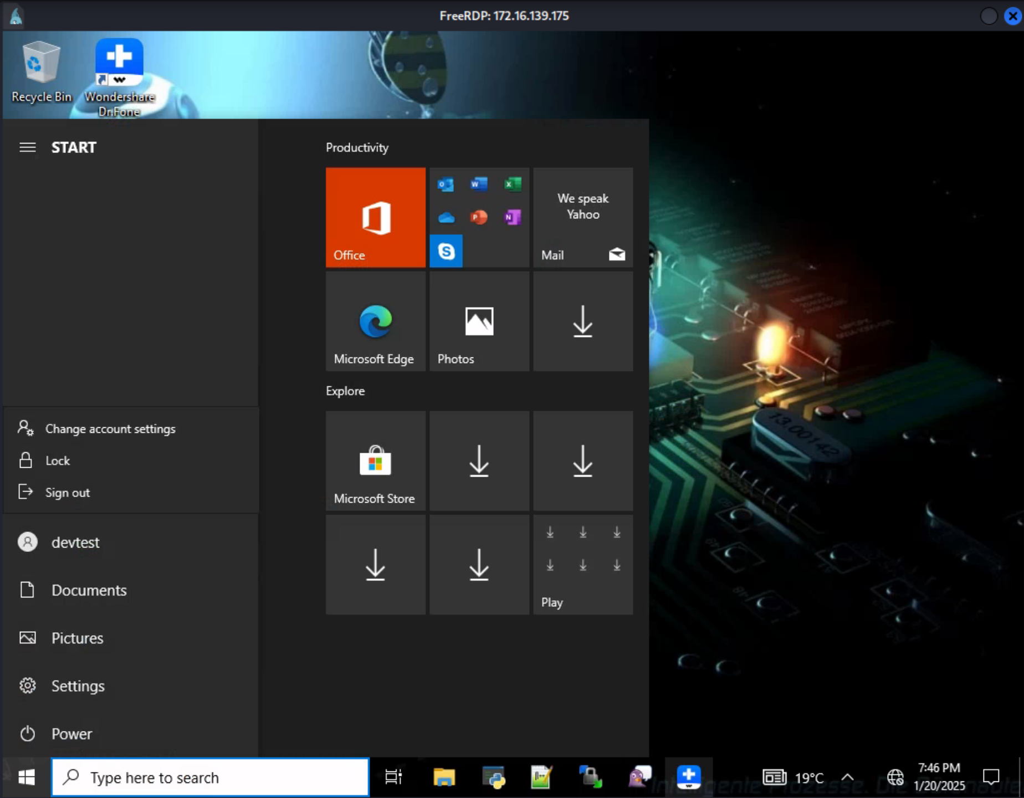Open the notepad-with-pencil taskbar app
Viewport: 1024px width, 798px height.
tap(541, 777)
